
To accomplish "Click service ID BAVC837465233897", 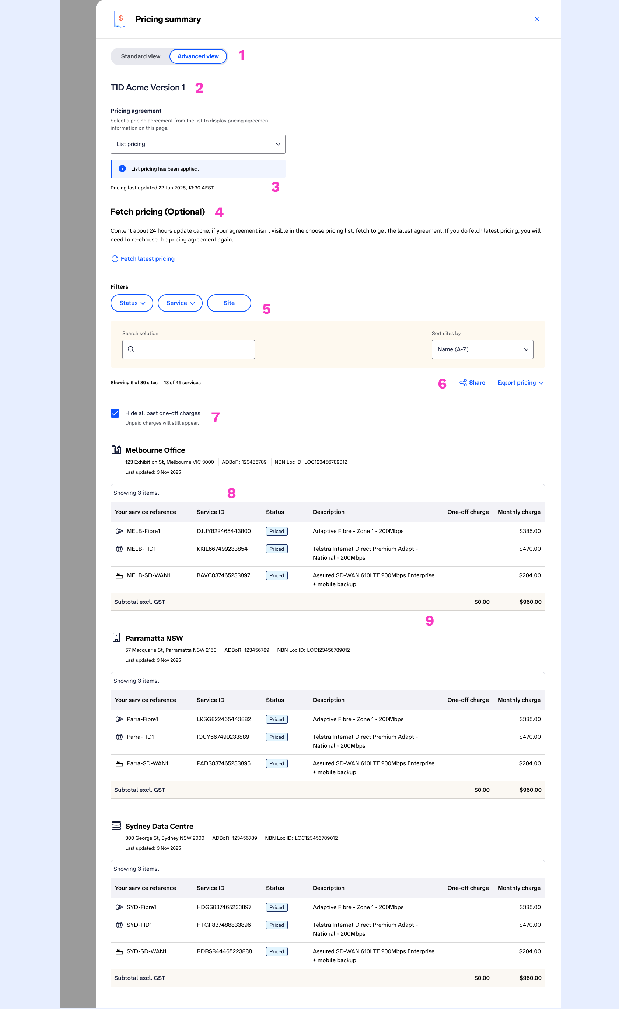I will (223, 575).
